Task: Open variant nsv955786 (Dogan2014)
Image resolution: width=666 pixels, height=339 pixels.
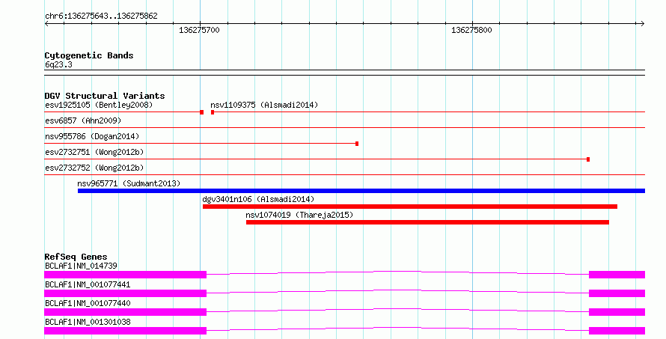Action: pos(92,136)
